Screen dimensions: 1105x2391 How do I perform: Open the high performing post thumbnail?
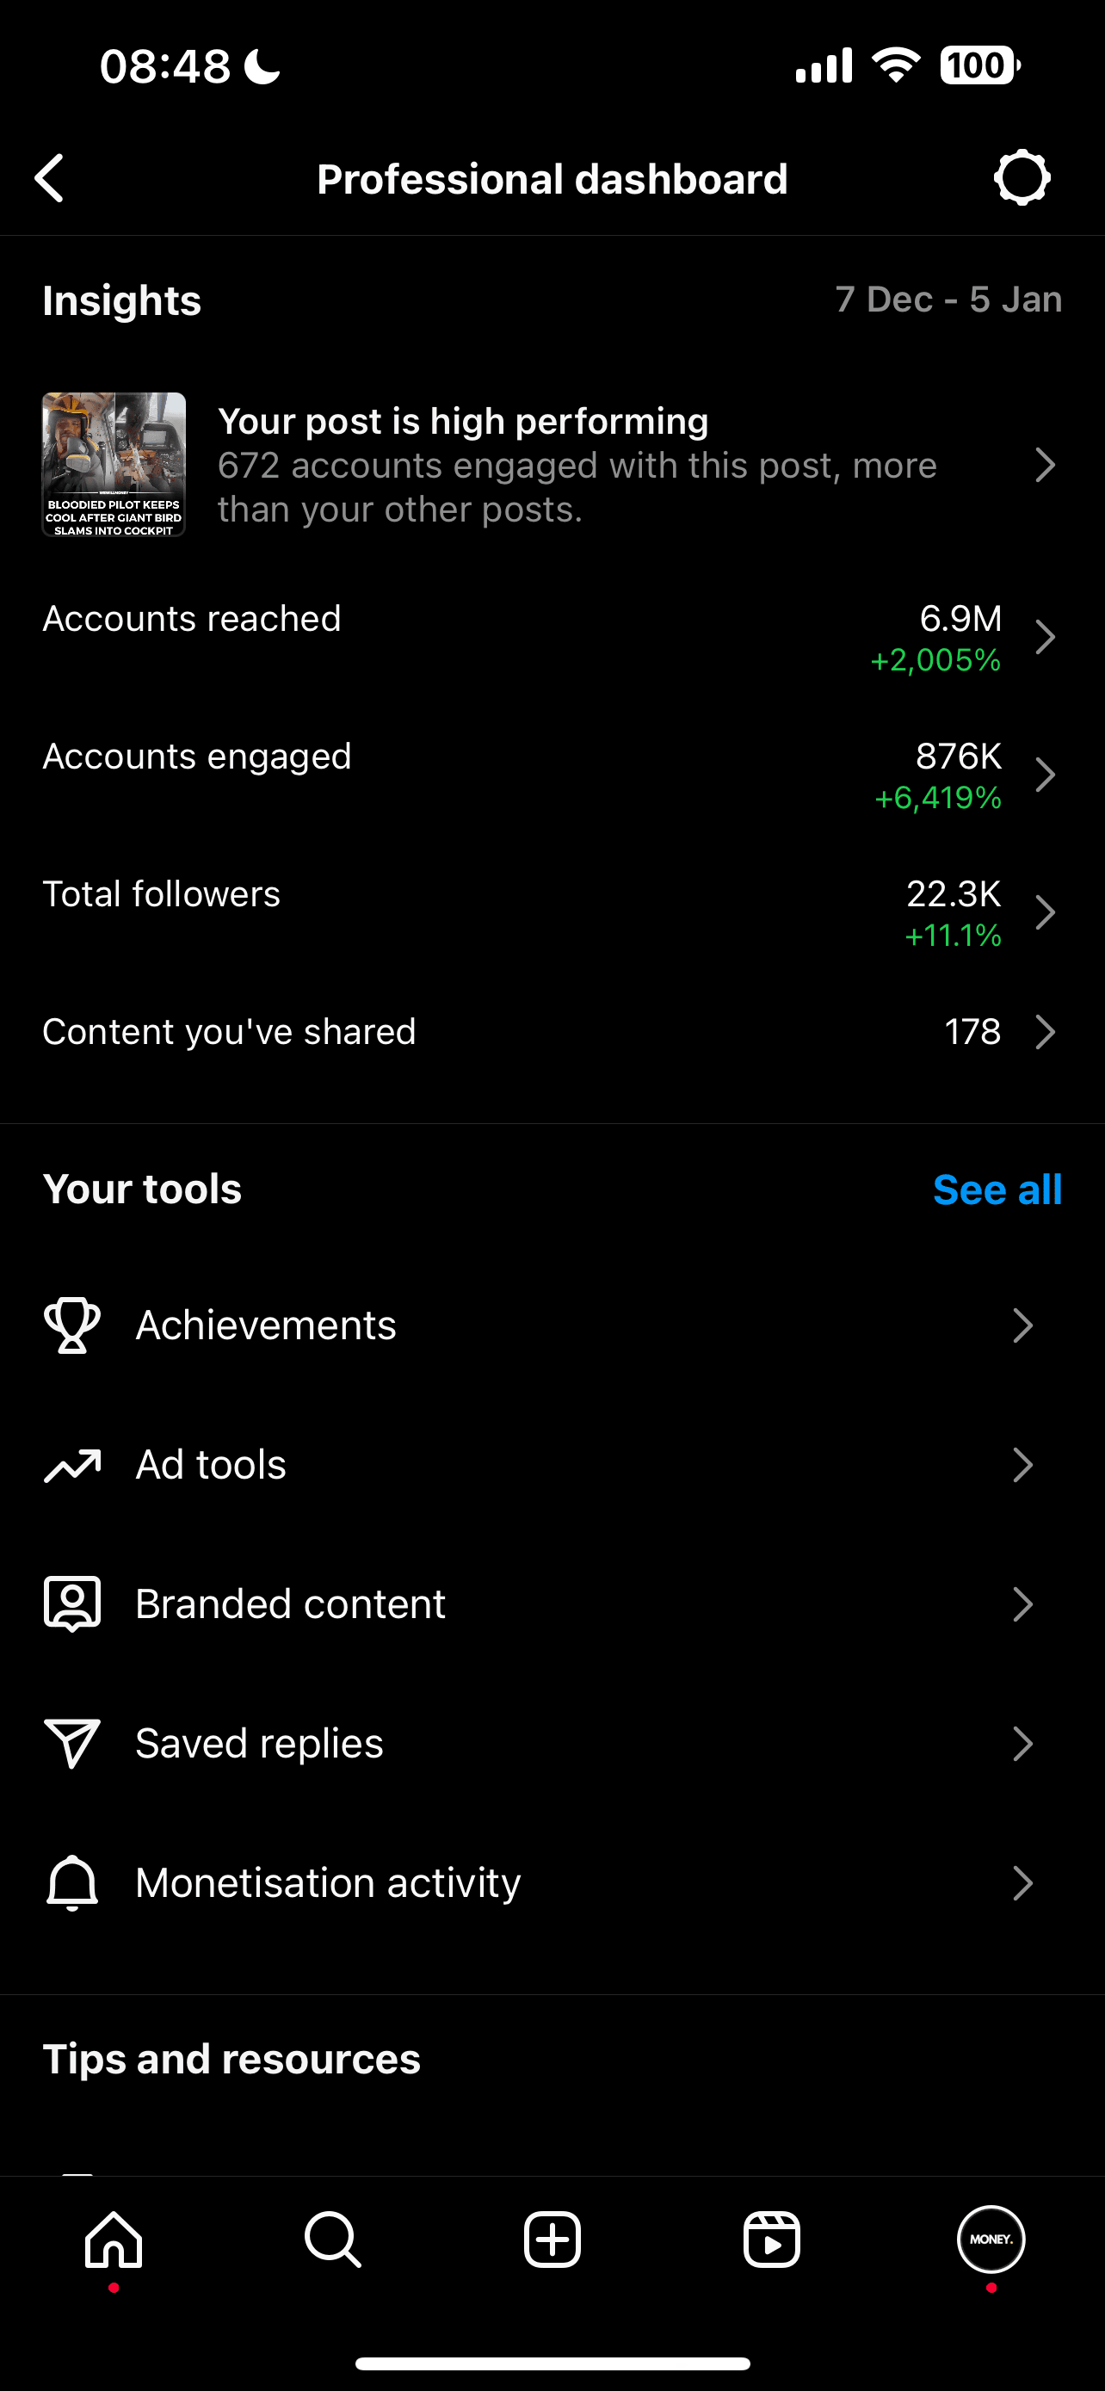pyautogui.click(x=114, y=464)
